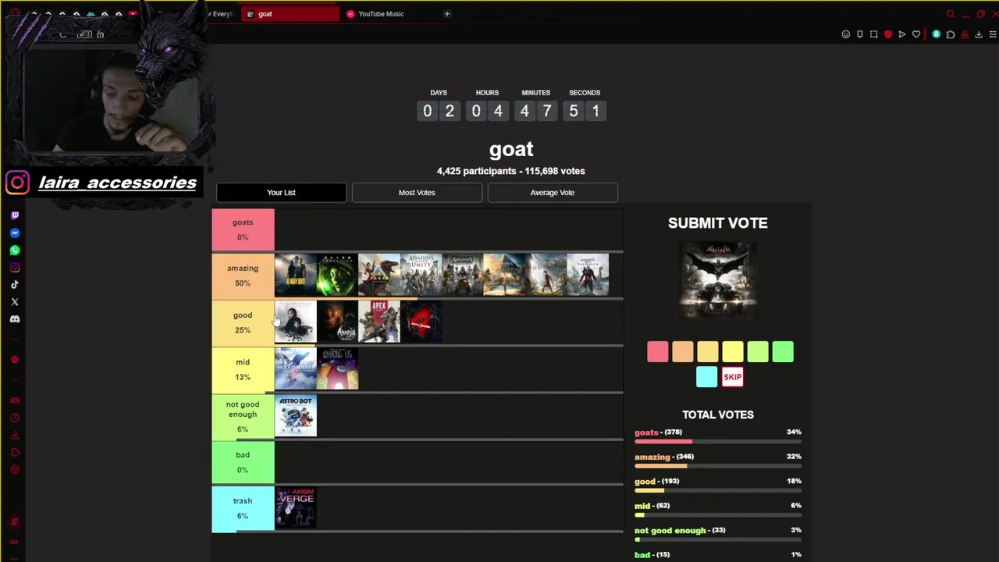Open downloads icon in the top toolbar
This screenshot has width=999, height=562.
tap(978, 34)
